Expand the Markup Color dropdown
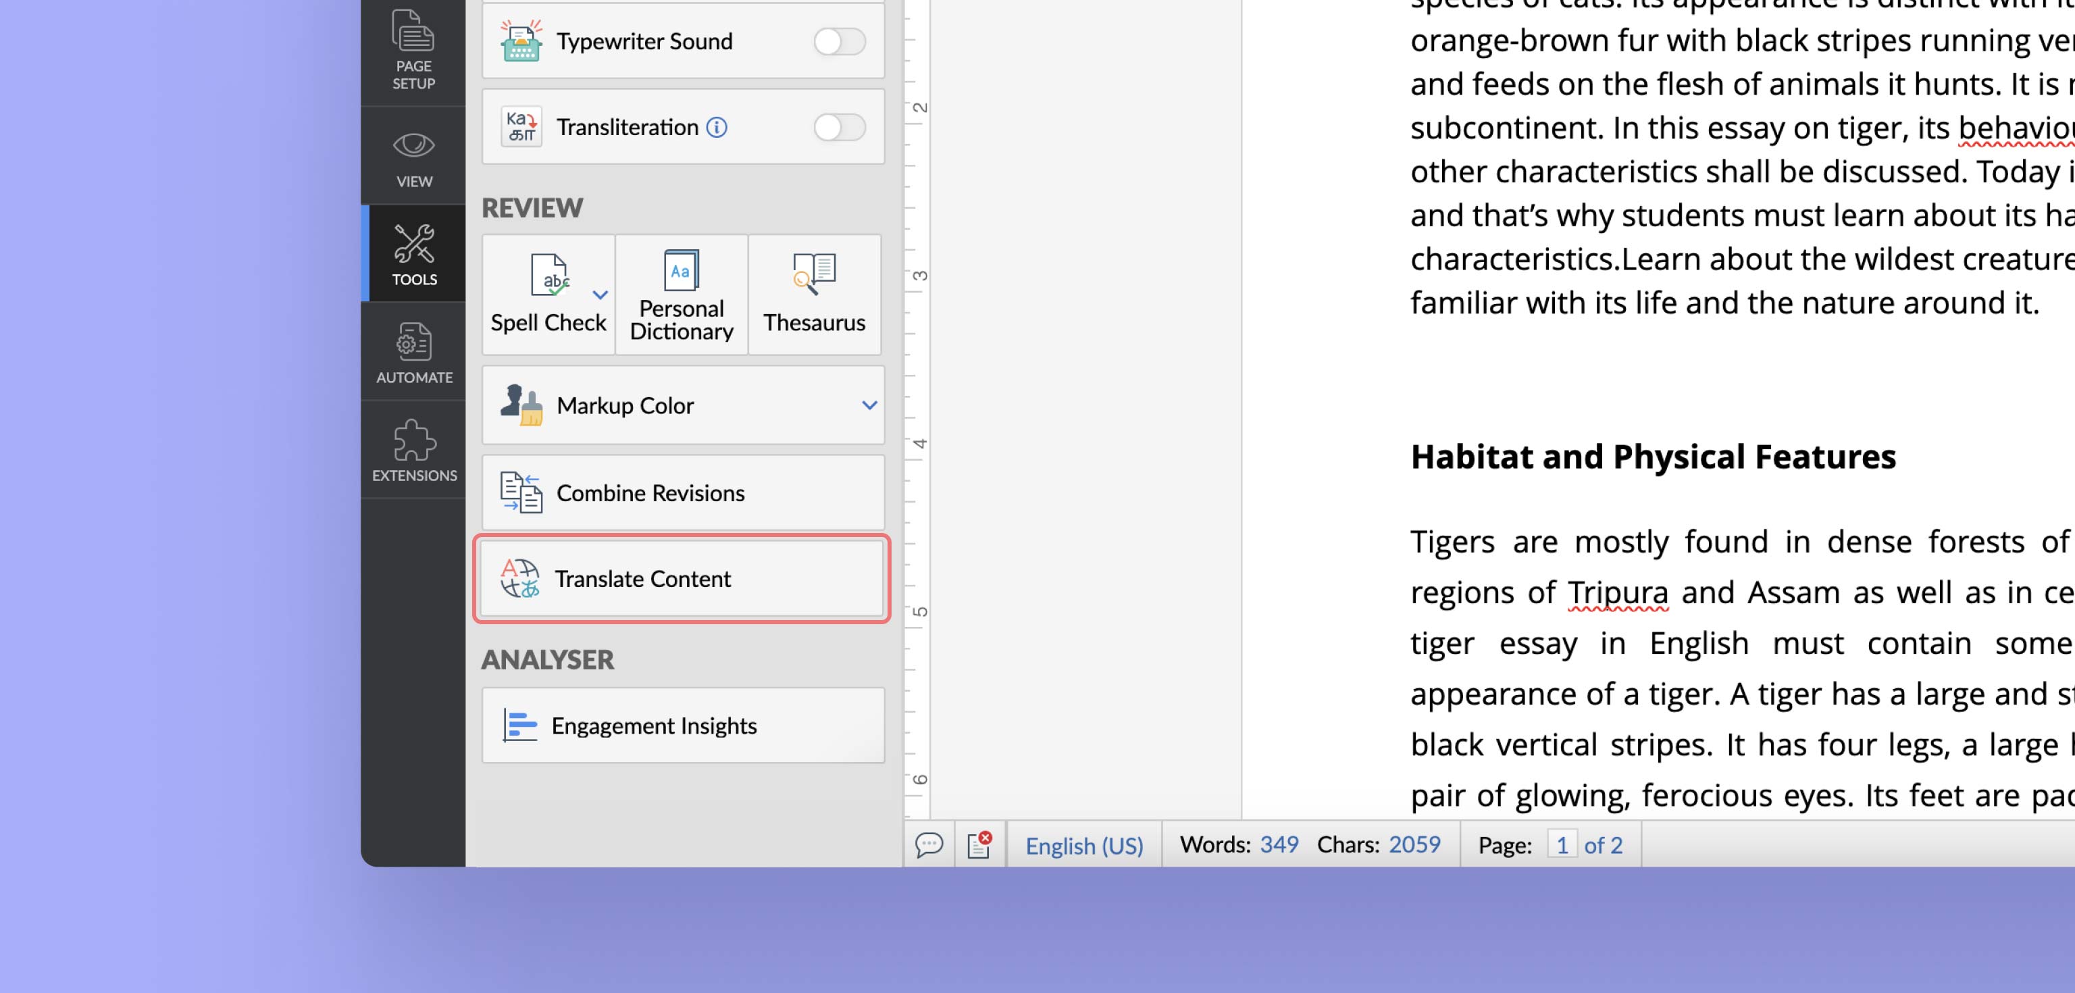Viewport: 2075px width, 993px height. point(869,405)
